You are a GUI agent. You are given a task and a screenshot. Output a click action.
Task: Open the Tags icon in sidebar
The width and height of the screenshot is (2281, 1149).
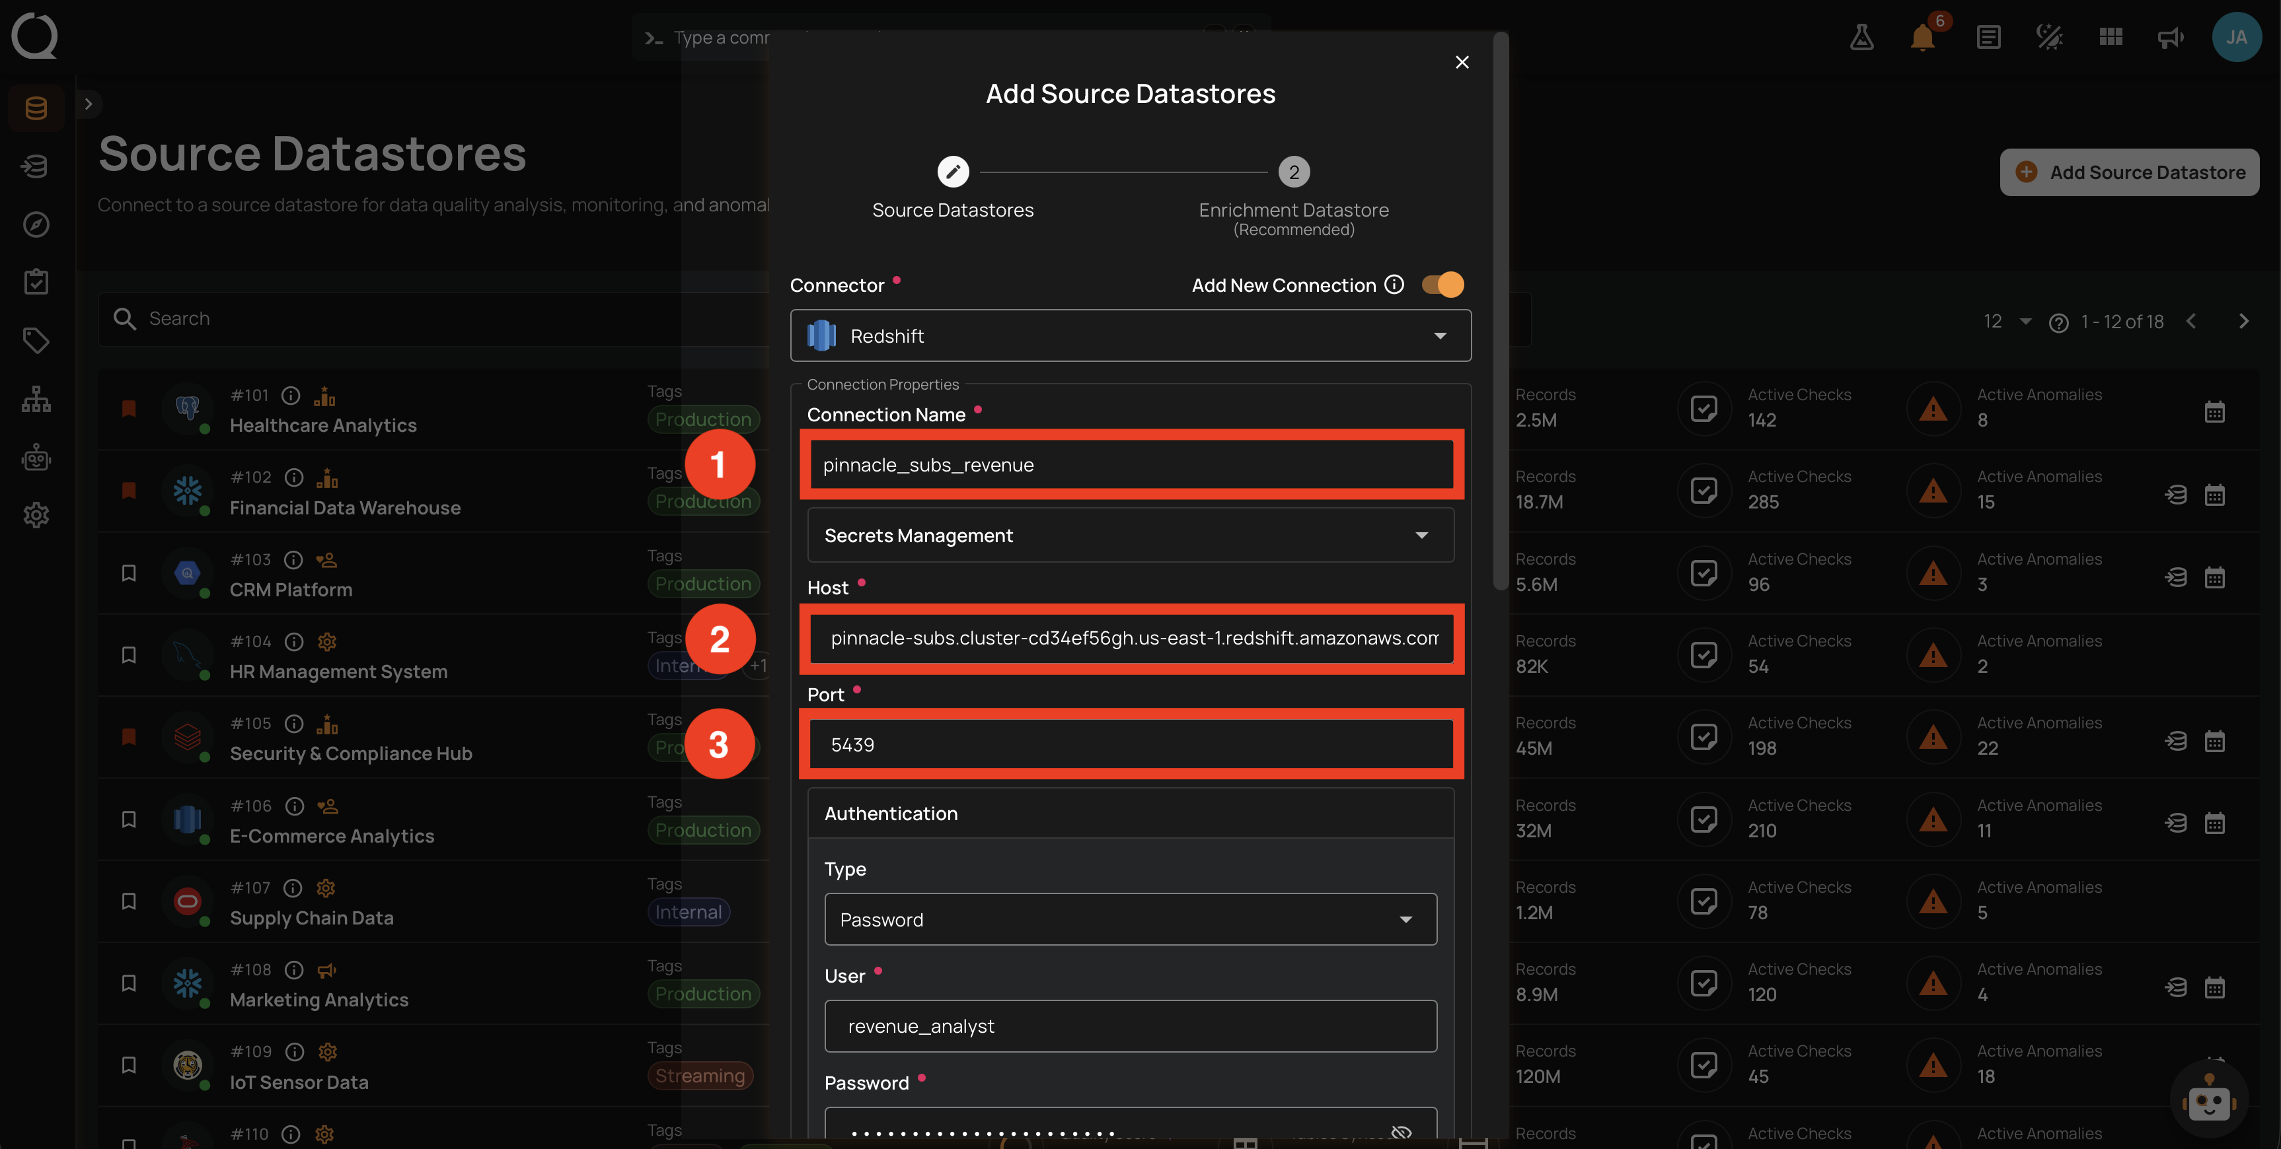36,341
